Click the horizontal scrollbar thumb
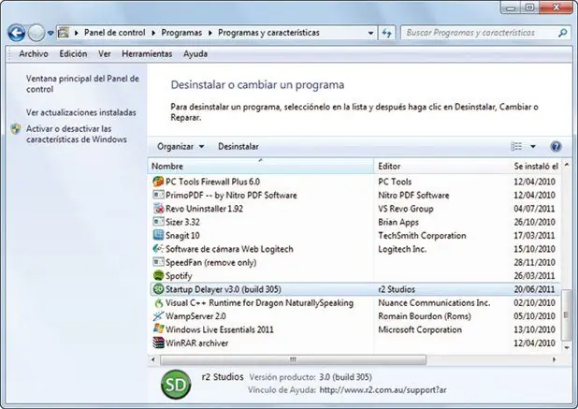The width and height of the screenshot is (578, 409). (293, 359)
